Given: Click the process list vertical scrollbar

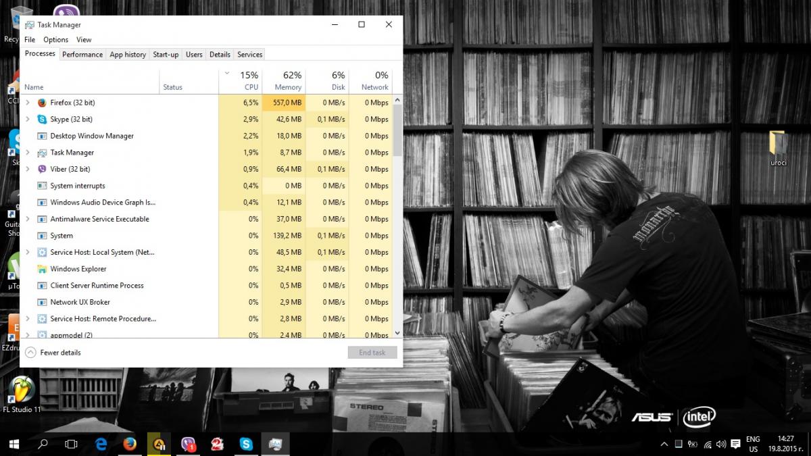Looking at the screenshot, I should coord(397,216).
